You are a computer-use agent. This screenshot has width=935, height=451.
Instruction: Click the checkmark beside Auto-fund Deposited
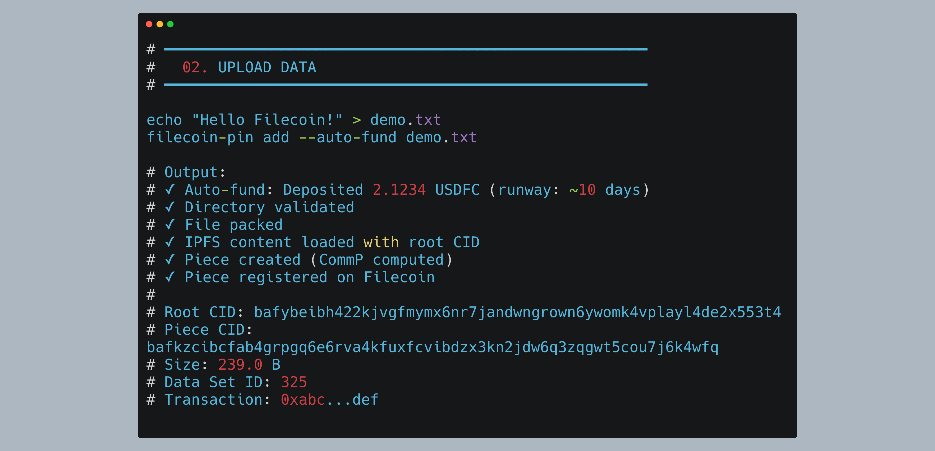point(170,190)
